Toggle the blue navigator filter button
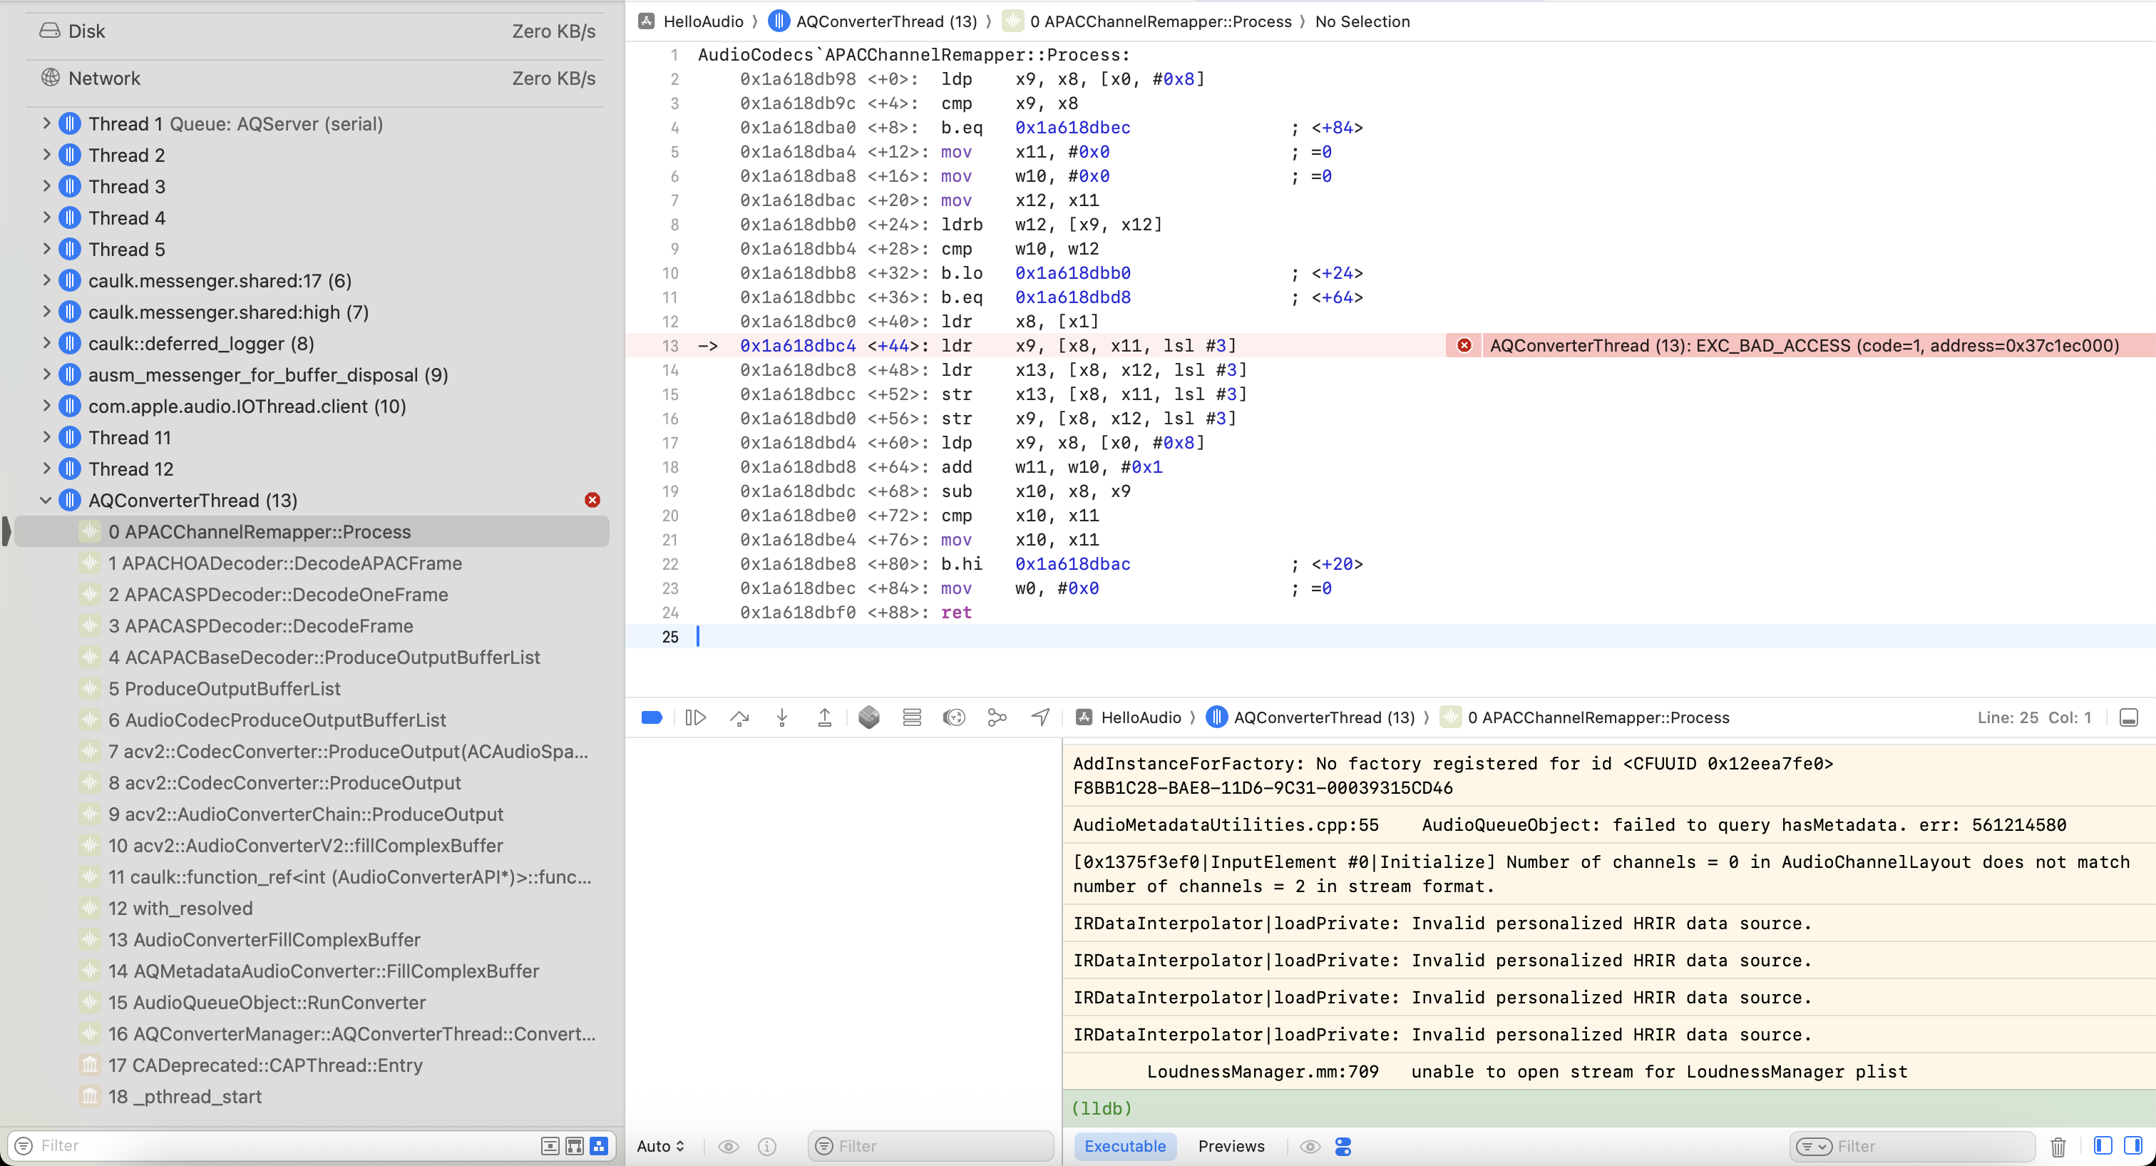Image resolution: width=2156 pixels, height=1166 pixels. 598,1146
